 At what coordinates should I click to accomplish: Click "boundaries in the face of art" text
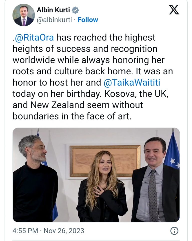click(72, 116)
